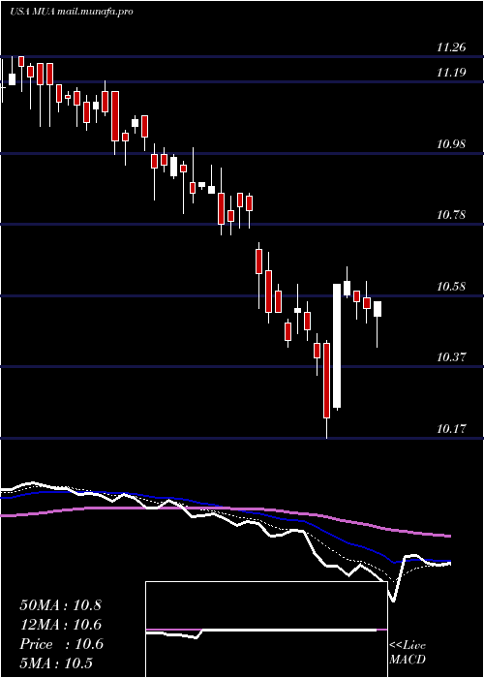484x678 pixels.
Task: Click the MACD inset panel chart
Action: pyautogui.click(x=266, y=630)
